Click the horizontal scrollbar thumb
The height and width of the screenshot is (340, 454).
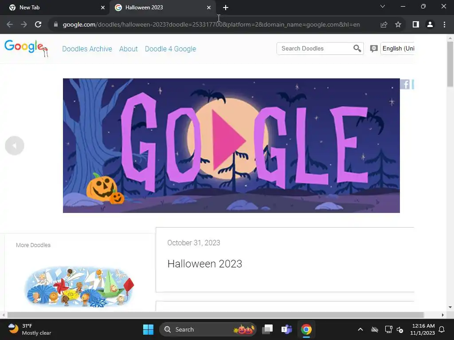[215, 315]
